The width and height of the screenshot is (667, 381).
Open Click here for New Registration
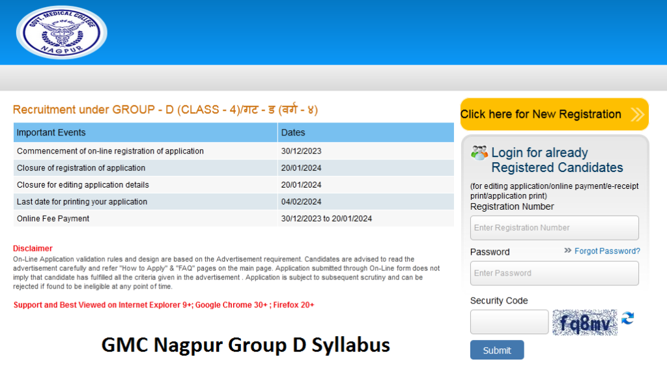pos(554,115)
